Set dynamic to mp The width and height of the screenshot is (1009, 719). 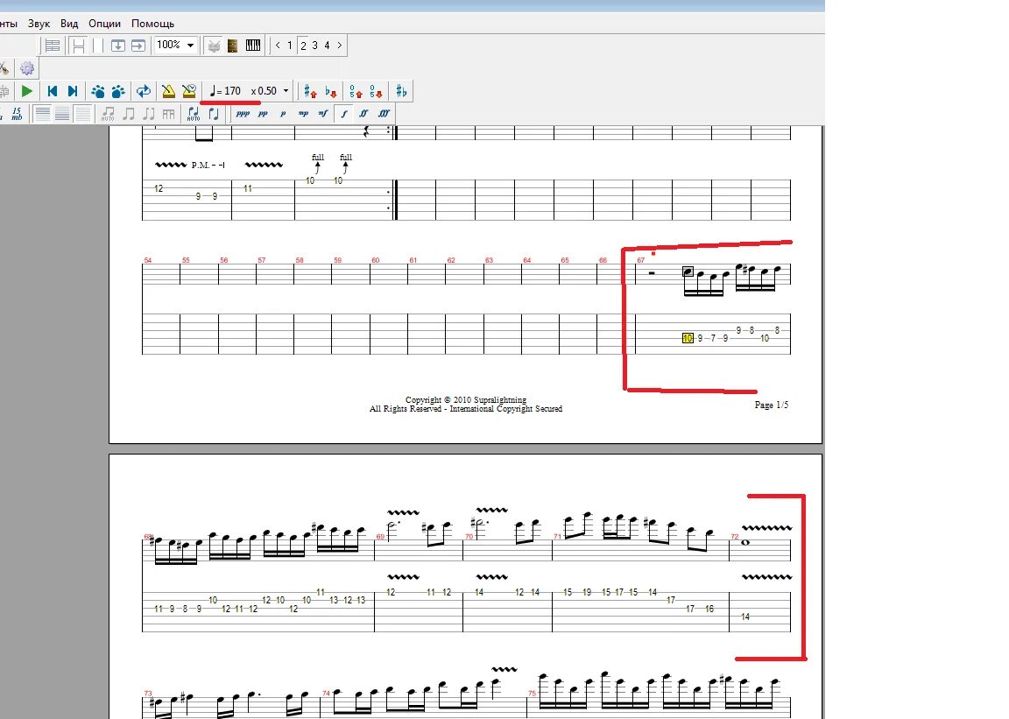coord(303,114)
